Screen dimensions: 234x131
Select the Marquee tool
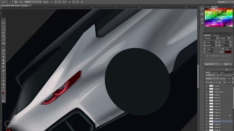(x=3, y=26)
